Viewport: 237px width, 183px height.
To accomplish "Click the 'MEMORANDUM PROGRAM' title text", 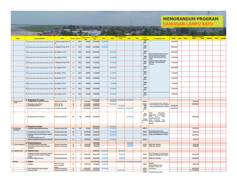I will [x=191, y=19].
